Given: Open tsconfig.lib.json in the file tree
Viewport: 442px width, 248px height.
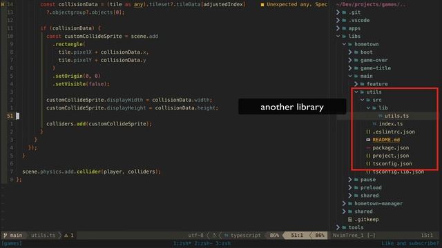Looking at the screenshot, I should (398, 172).
